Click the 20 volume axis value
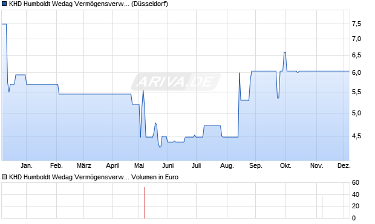This screenshot has height=224, width=375. 356,206
